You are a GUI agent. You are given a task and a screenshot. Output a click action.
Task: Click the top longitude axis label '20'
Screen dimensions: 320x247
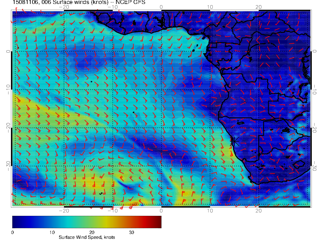click(258, 7)
